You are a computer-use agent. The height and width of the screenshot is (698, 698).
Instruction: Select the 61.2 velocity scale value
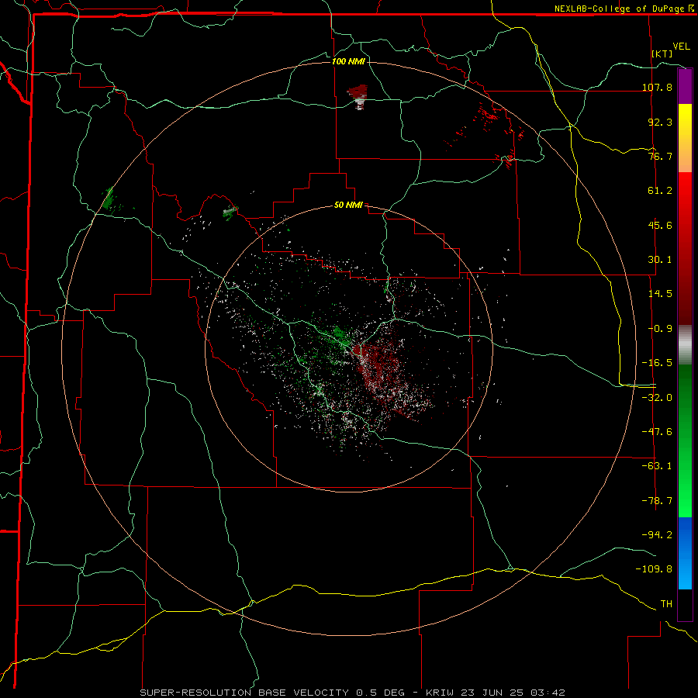pos(660,191)
